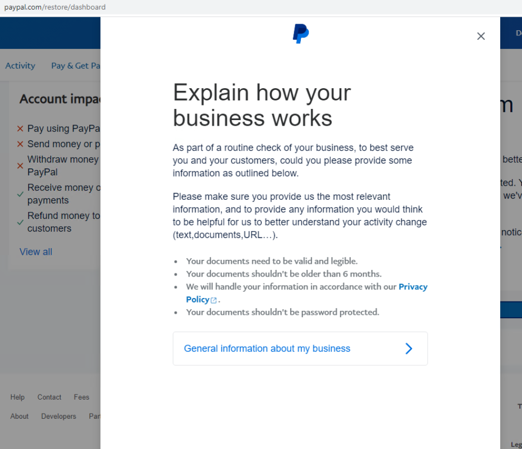Image resolution: width=522 pixels, height=449 pixels.
Task: Click the 'Receive money' payments list item text
Action: pos(63,194)
